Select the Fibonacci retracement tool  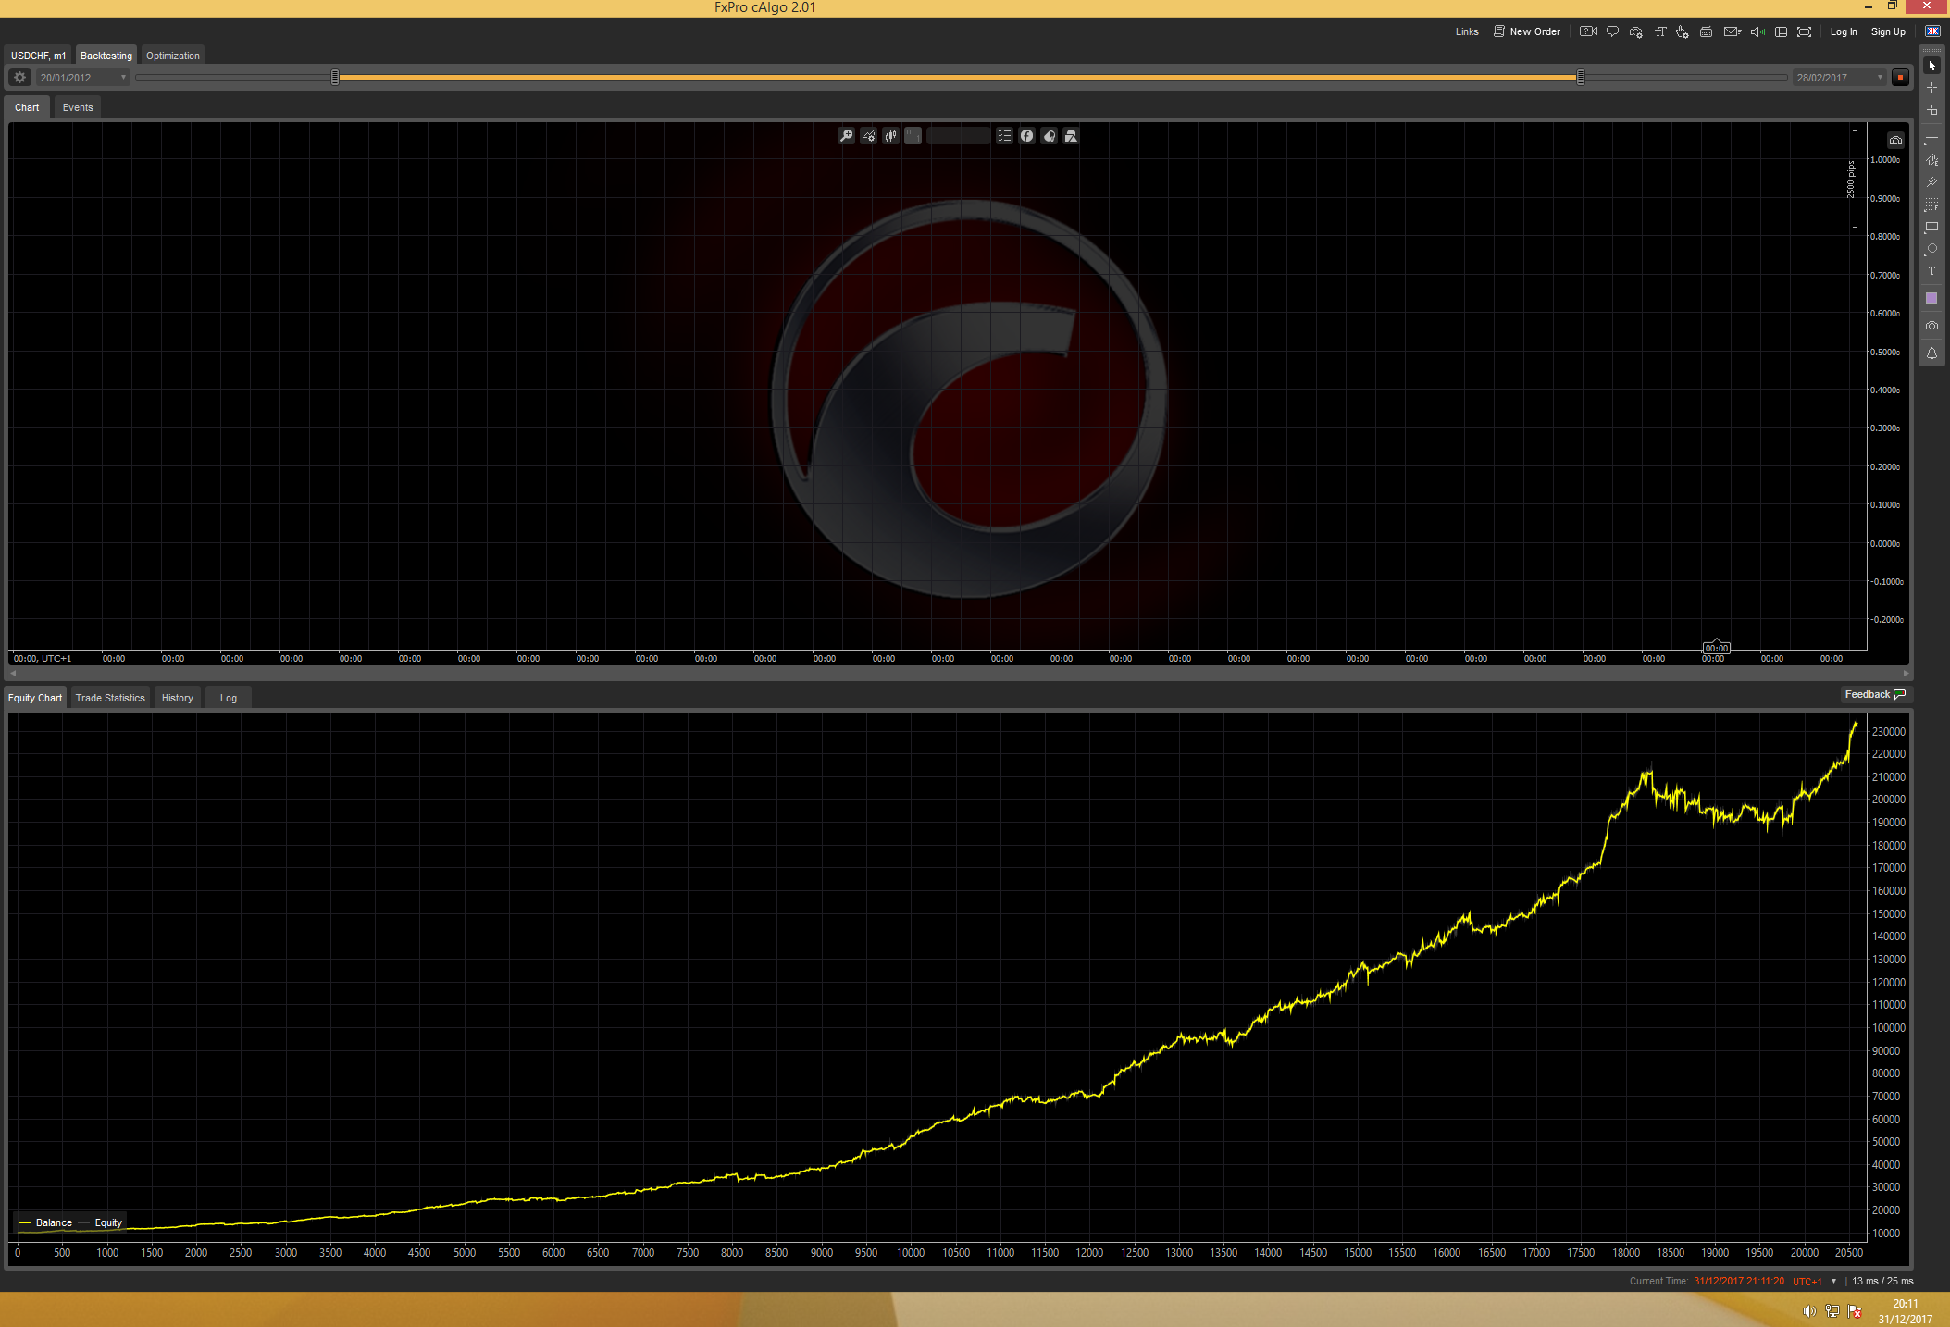(x=1931, y=205)
